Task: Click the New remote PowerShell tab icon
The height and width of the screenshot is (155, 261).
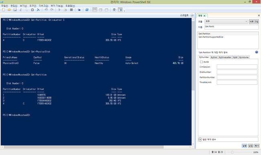Action: (x=79, y=10)
